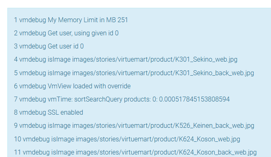Click the K301_Sekino_web.jpg file name
The width and height of the screenshot is (271, 157).
(x=206, y=60)
